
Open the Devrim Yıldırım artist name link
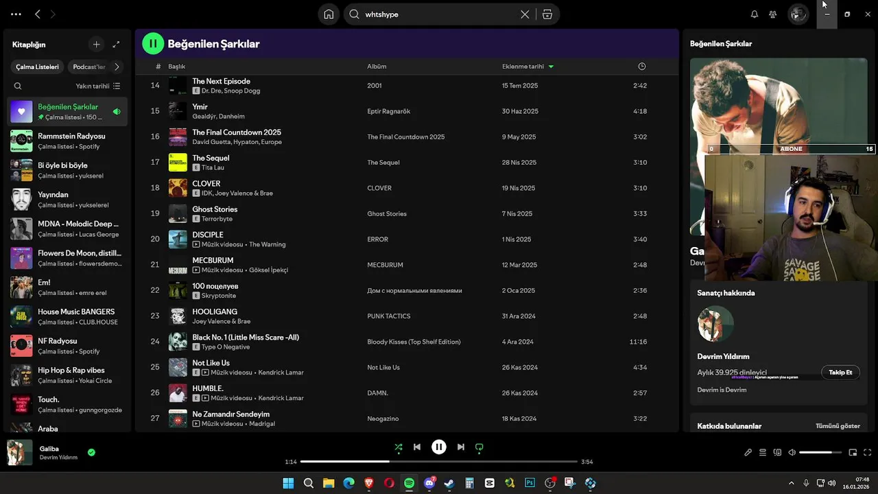tap(723, 357)
